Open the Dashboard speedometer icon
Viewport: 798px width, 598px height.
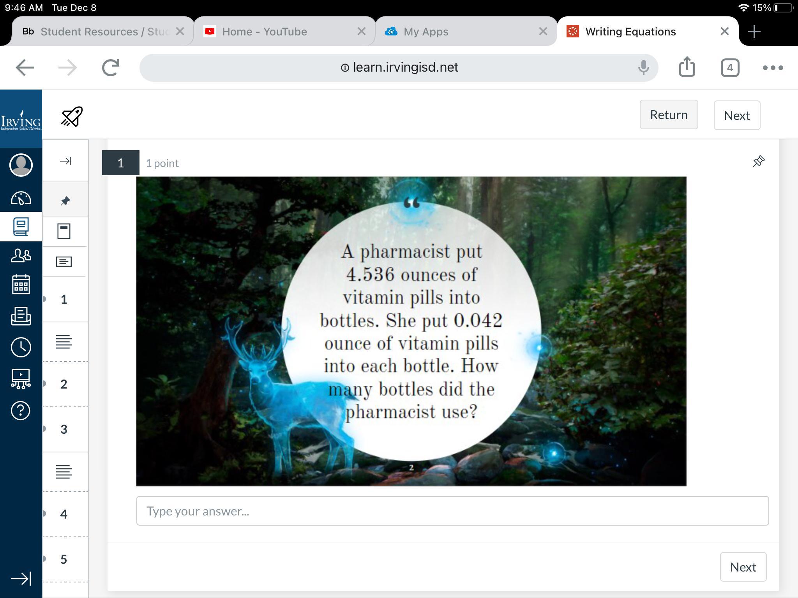click(x=21, y=198)
